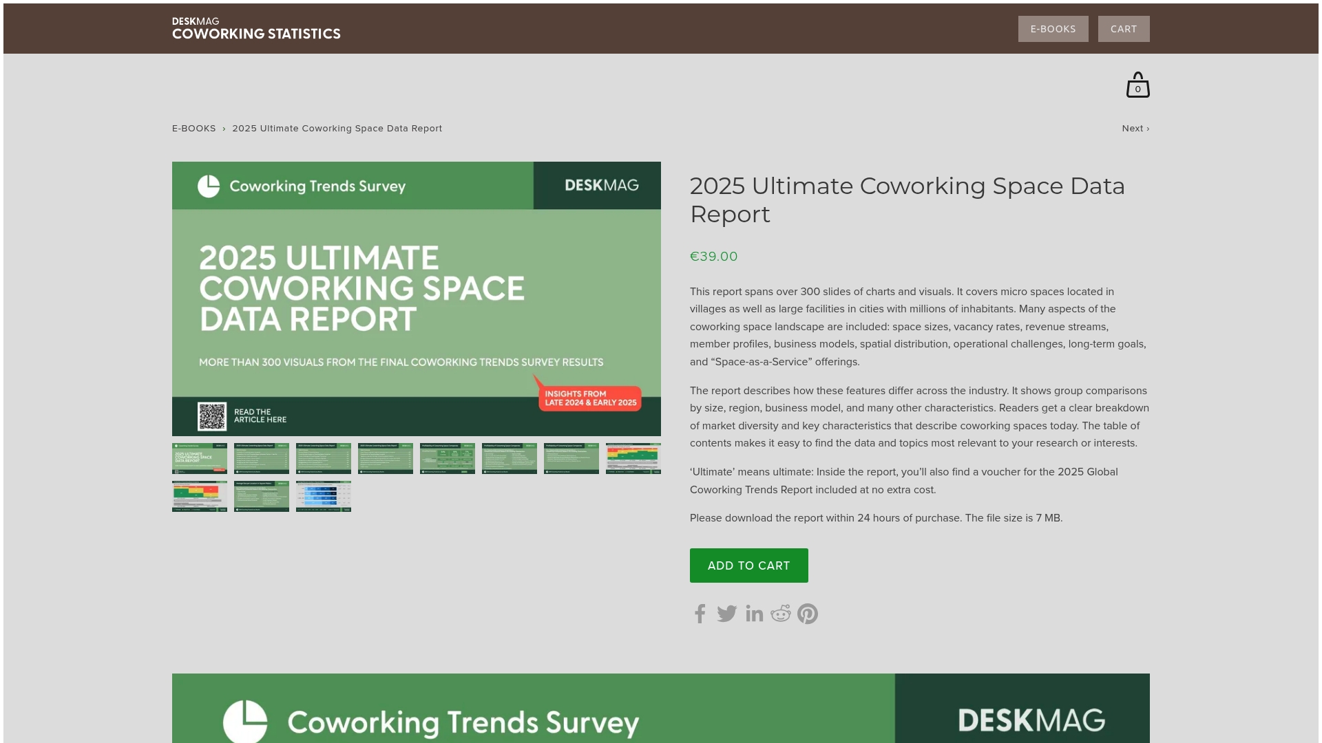Click E-BOOKS breadcrumb link
Screen dimensions: 1322x743
coord(193,129)
